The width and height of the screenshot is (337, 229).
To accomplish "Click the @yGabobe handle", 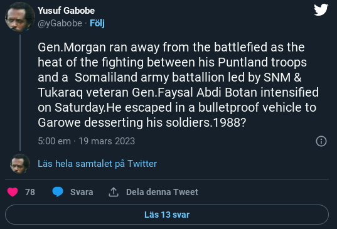I will (60, 23).
